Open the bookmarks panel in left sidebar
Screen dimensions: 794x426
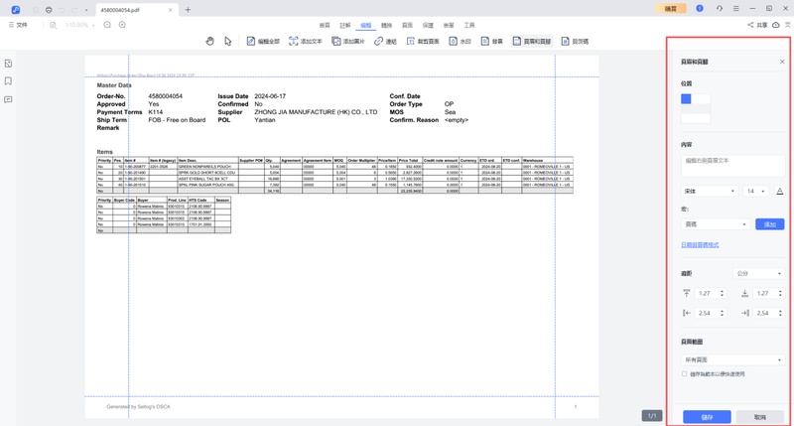[9, 81]
